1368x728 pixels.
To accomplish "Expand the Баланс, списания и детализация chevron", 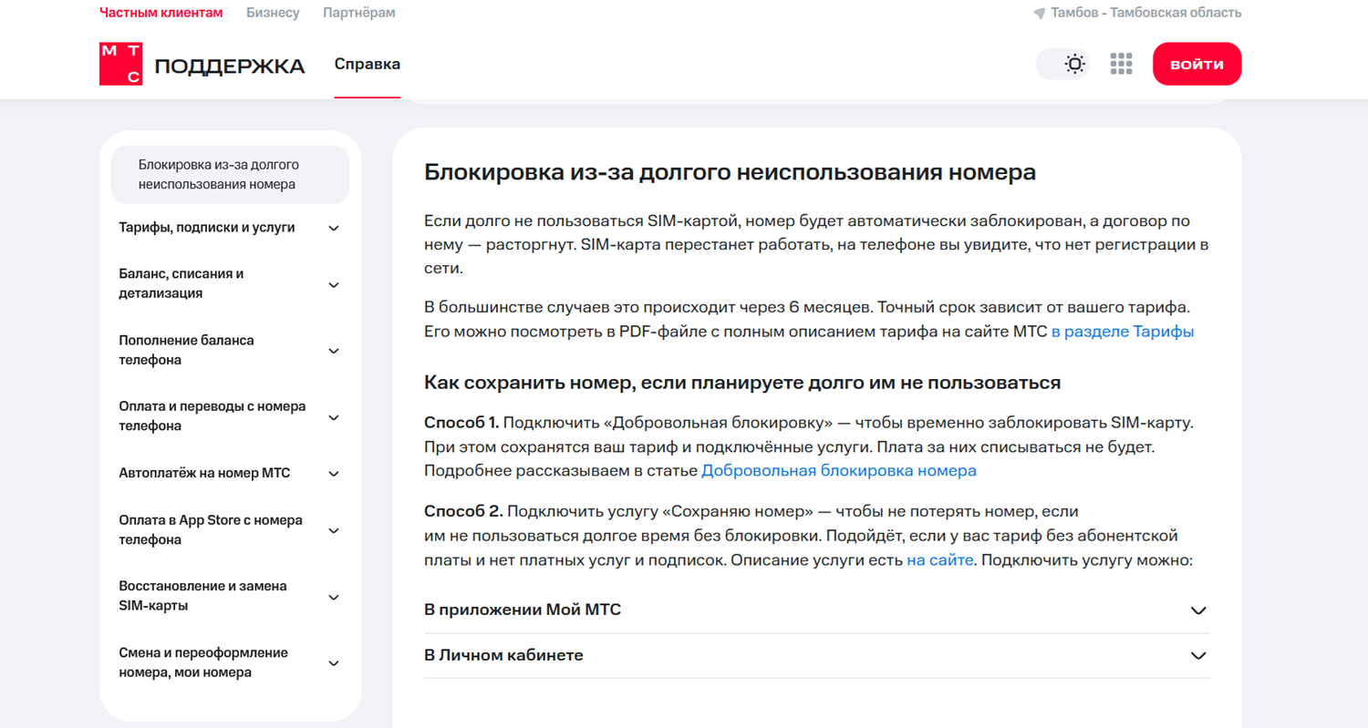I will [x=334, y=285].
